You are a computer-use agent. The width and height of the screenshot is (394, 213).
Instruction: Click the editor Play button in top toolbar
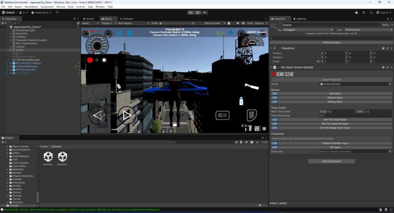click(x=190, y=12)
